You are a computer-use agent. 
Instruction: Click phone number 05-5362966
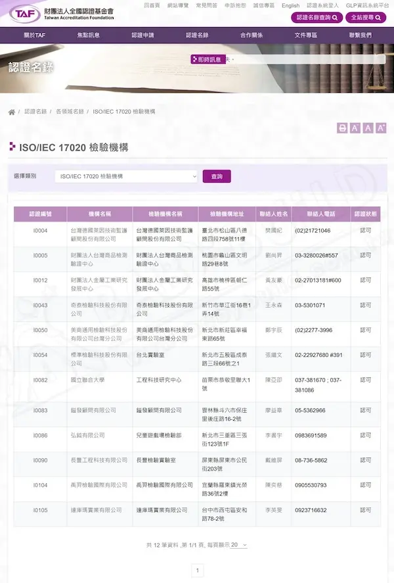coord(310,411)
